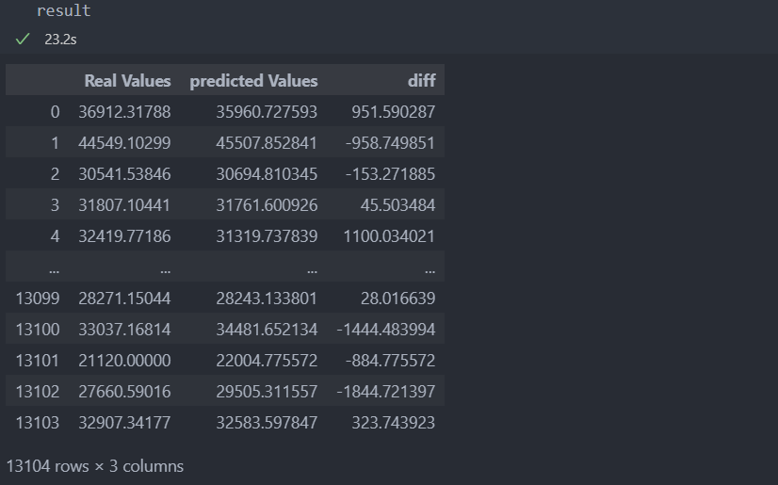
Task: Click the predicted Values column header
Action: 253,81
